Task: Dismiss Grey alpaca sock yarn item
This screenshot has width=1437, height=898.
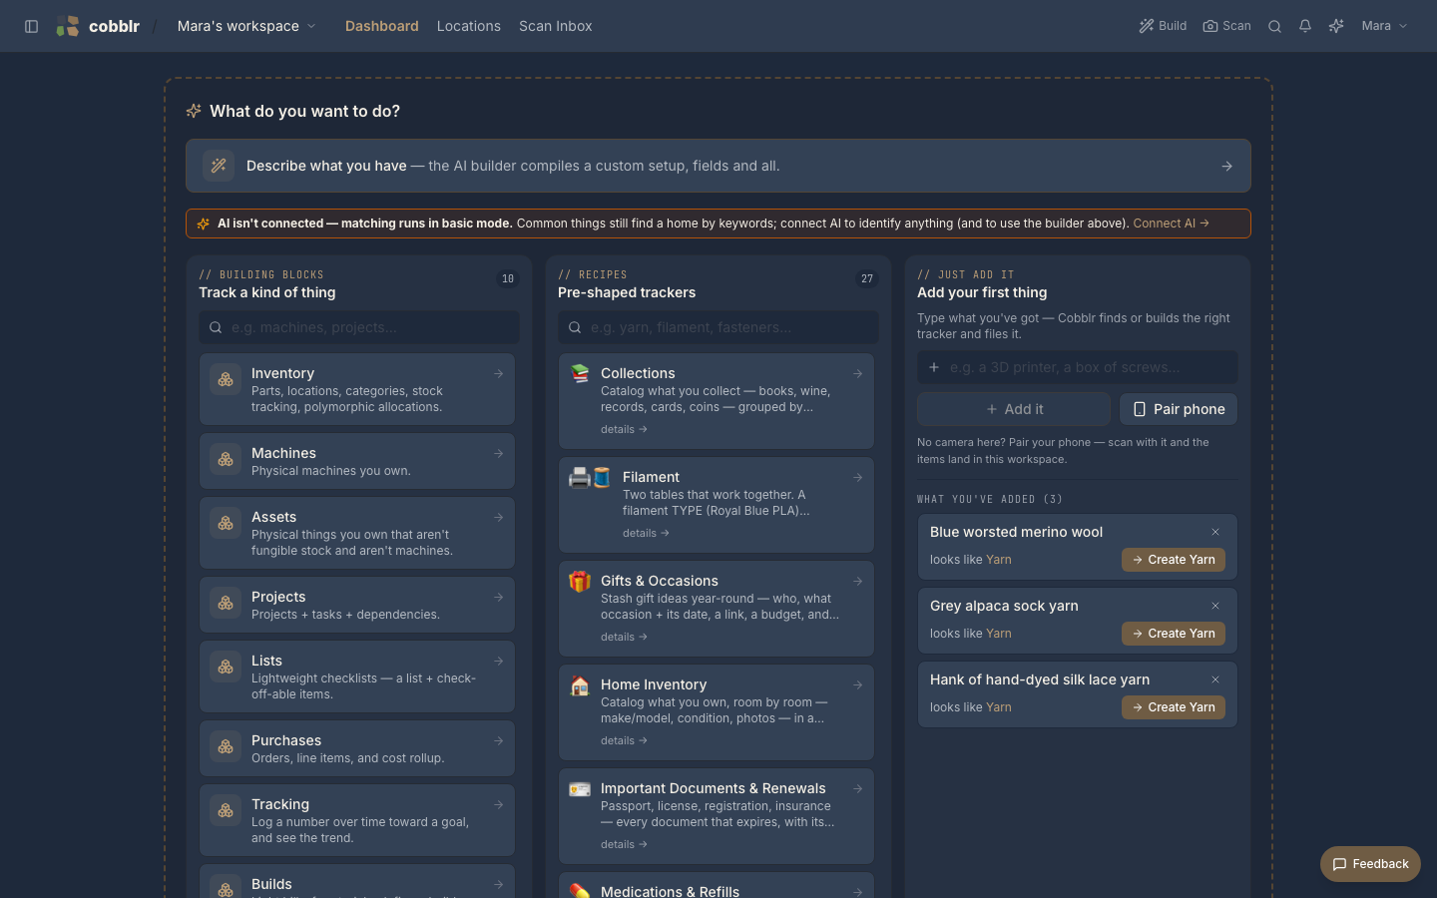Action: click(1215, 606)
